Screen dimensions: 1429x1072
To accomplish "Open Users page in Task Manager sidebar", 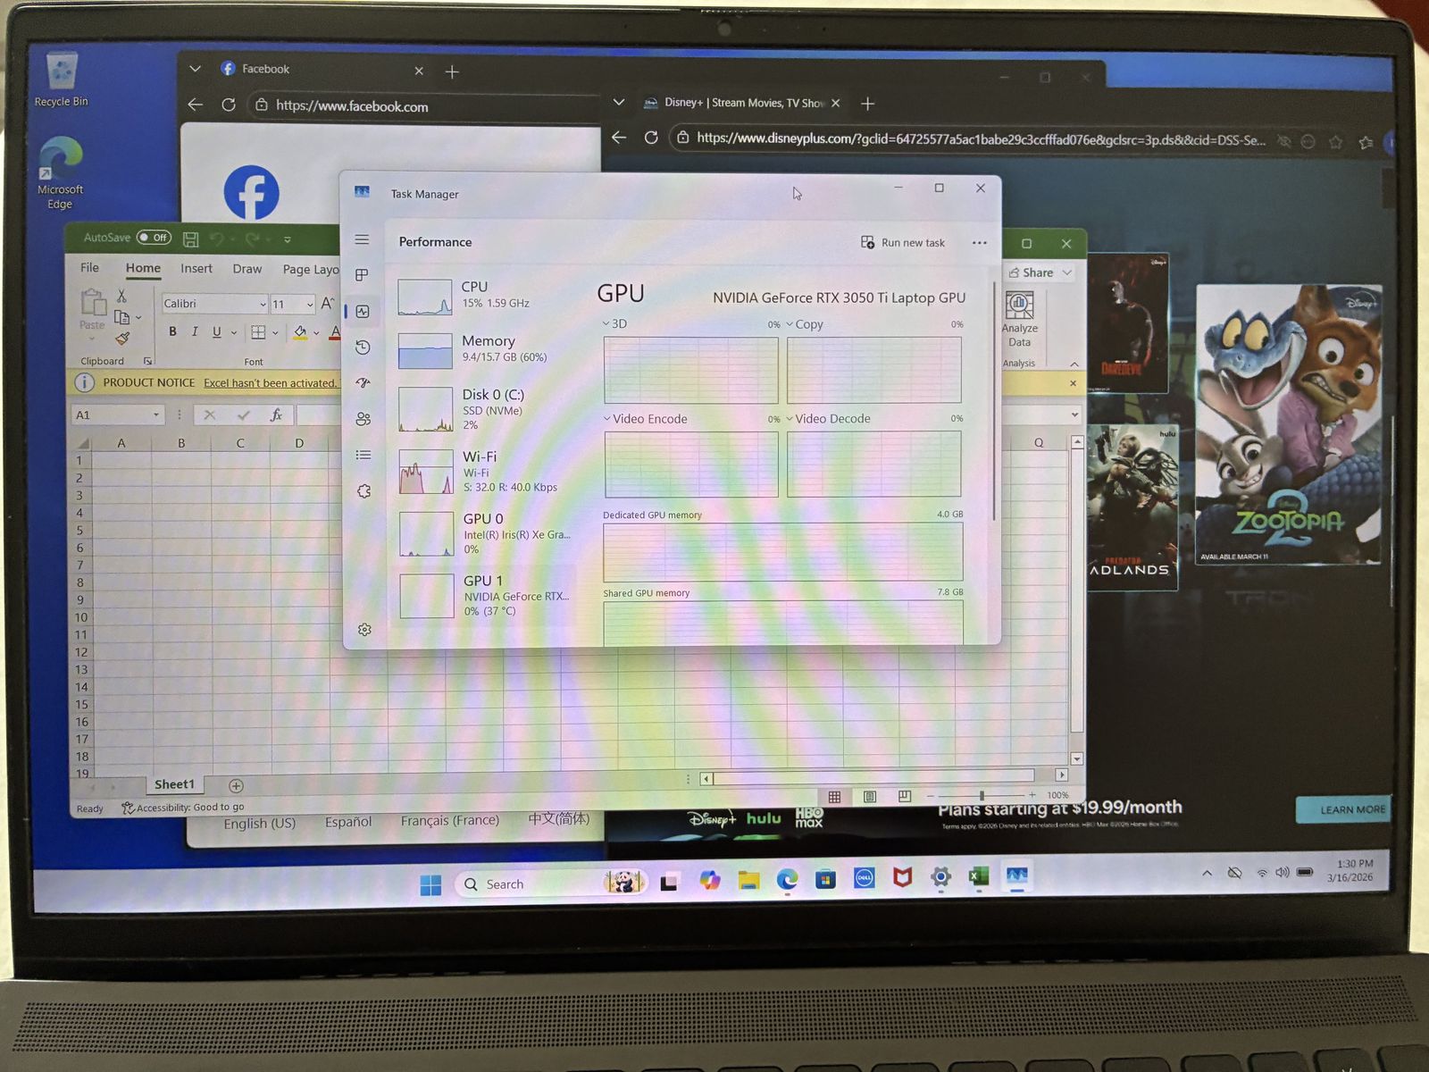I will coord(363,419).
